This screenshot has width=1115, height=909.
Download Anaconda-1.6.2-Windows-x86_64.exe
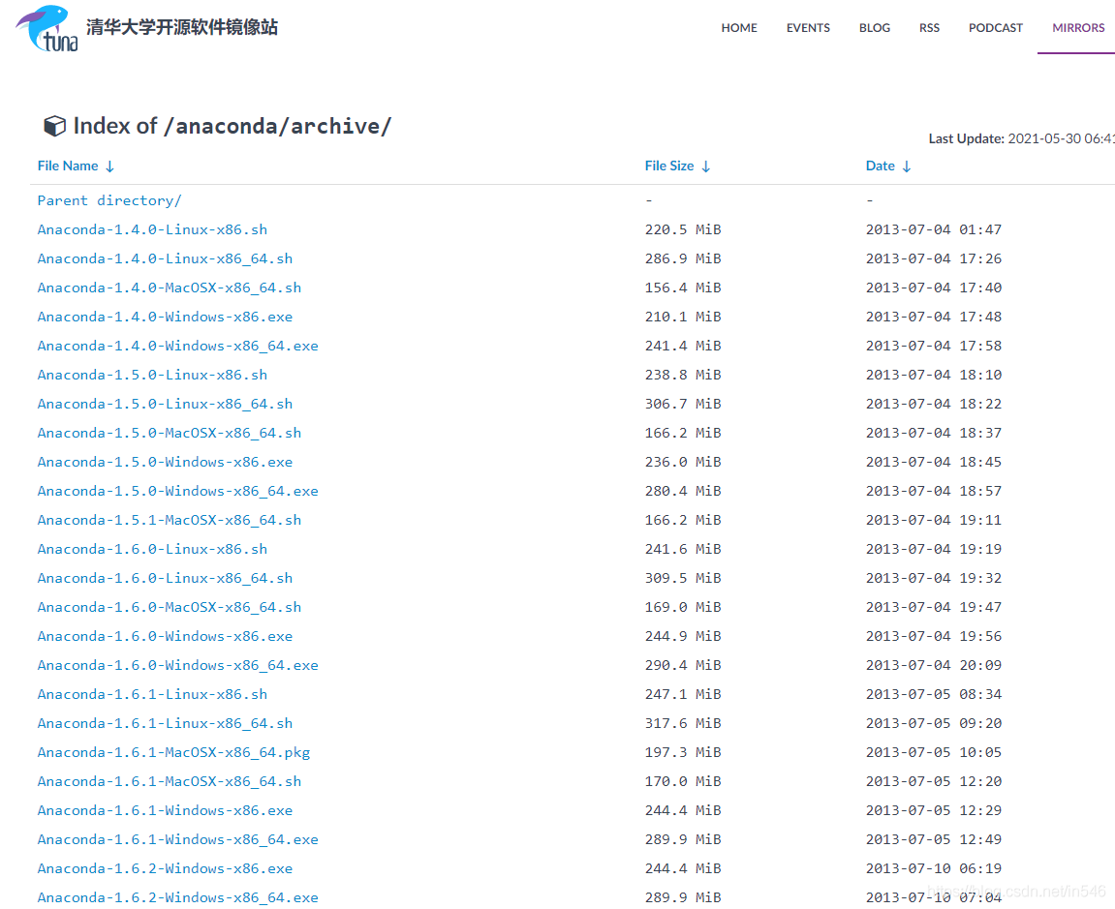click(x=178, y=898)
